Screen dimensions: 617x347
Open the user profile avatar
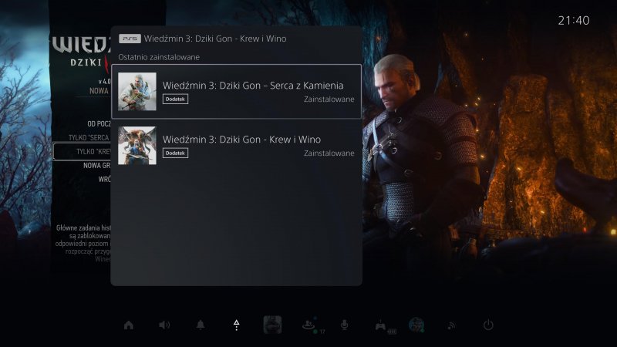click(416, 325)
